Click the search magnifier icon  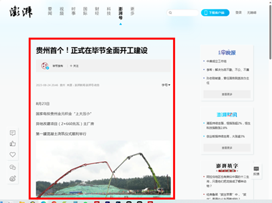[170, 13]
